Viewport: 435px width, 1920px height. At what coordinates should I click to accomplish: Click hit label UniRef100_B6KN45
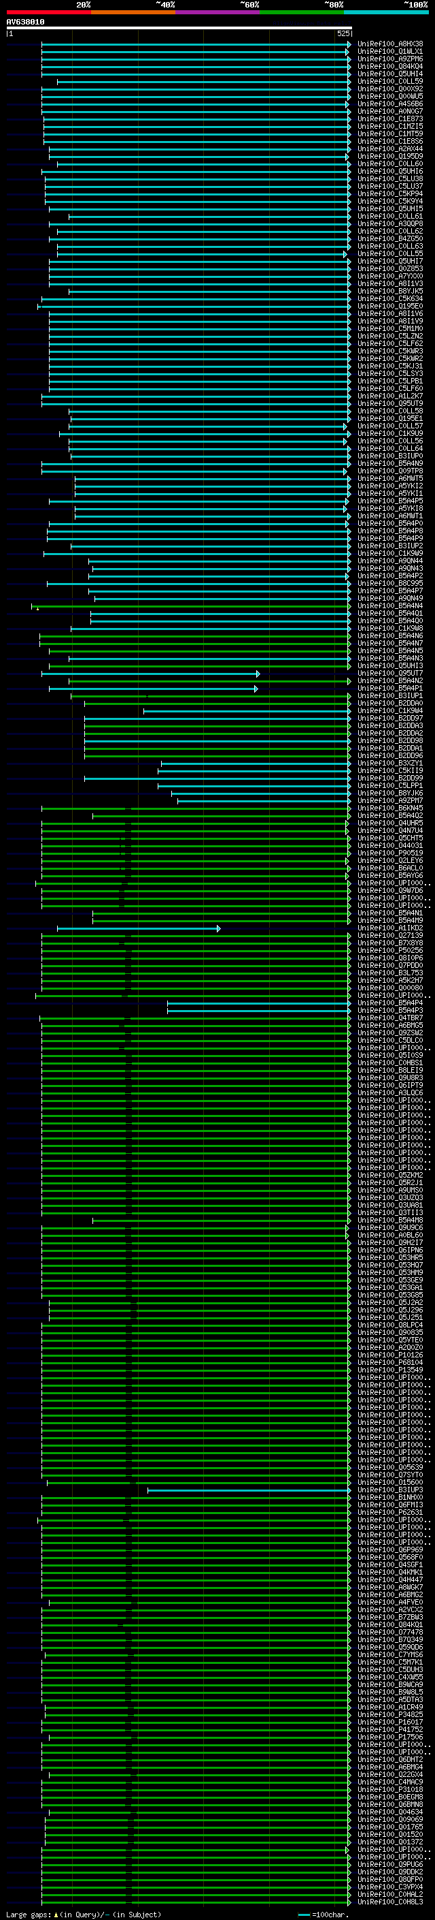[x=389, y=808]
